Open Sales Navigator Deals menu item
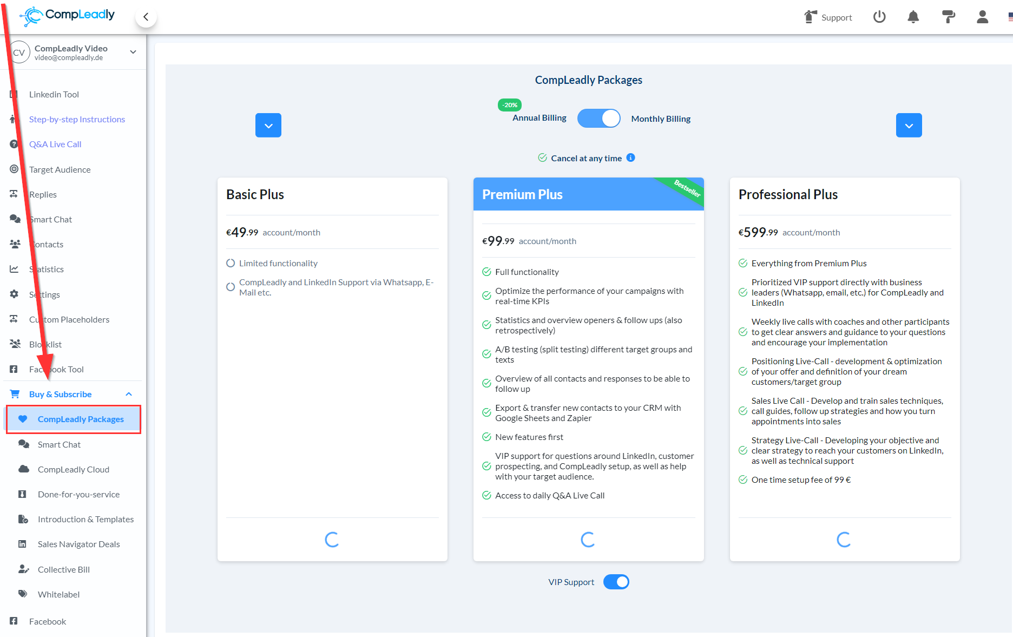Screen dimensions: 1013x637 (x=79, y=544)
